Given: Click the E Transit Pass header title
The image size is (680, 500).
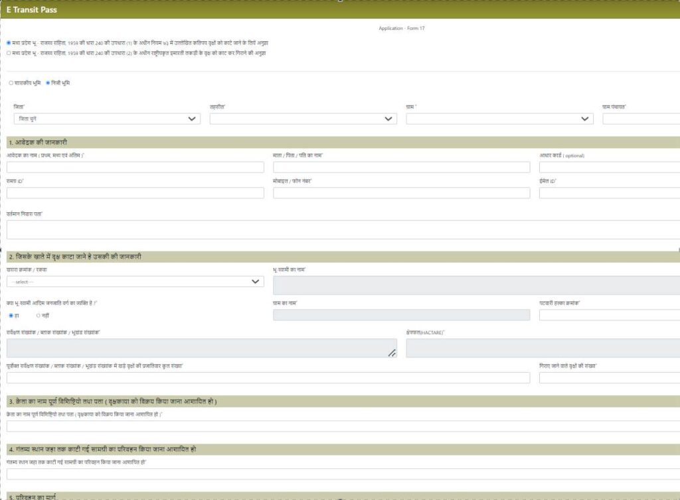Looking at the screenshot, I should click(32, 9).
